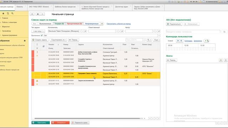
Task: Select the Текущие filter toggle
Action: tap(59, 24)
